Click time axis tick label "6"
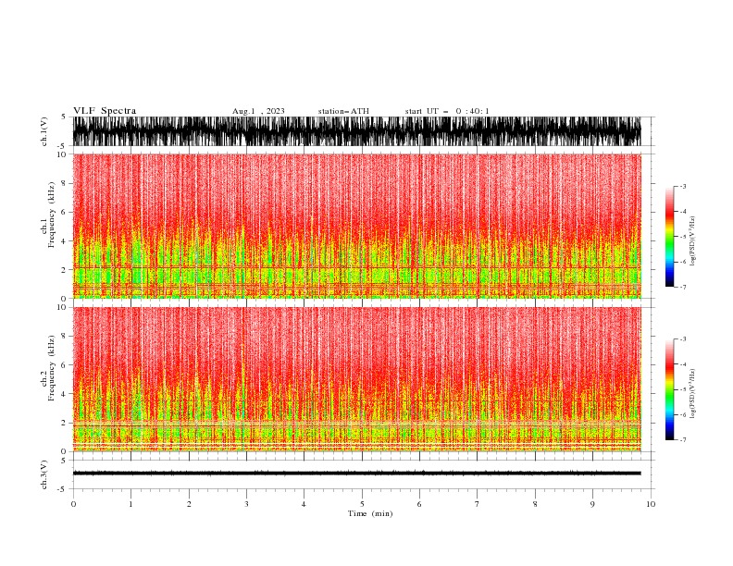The height and width of the screenshot is (566, 733). click(419, 504)
